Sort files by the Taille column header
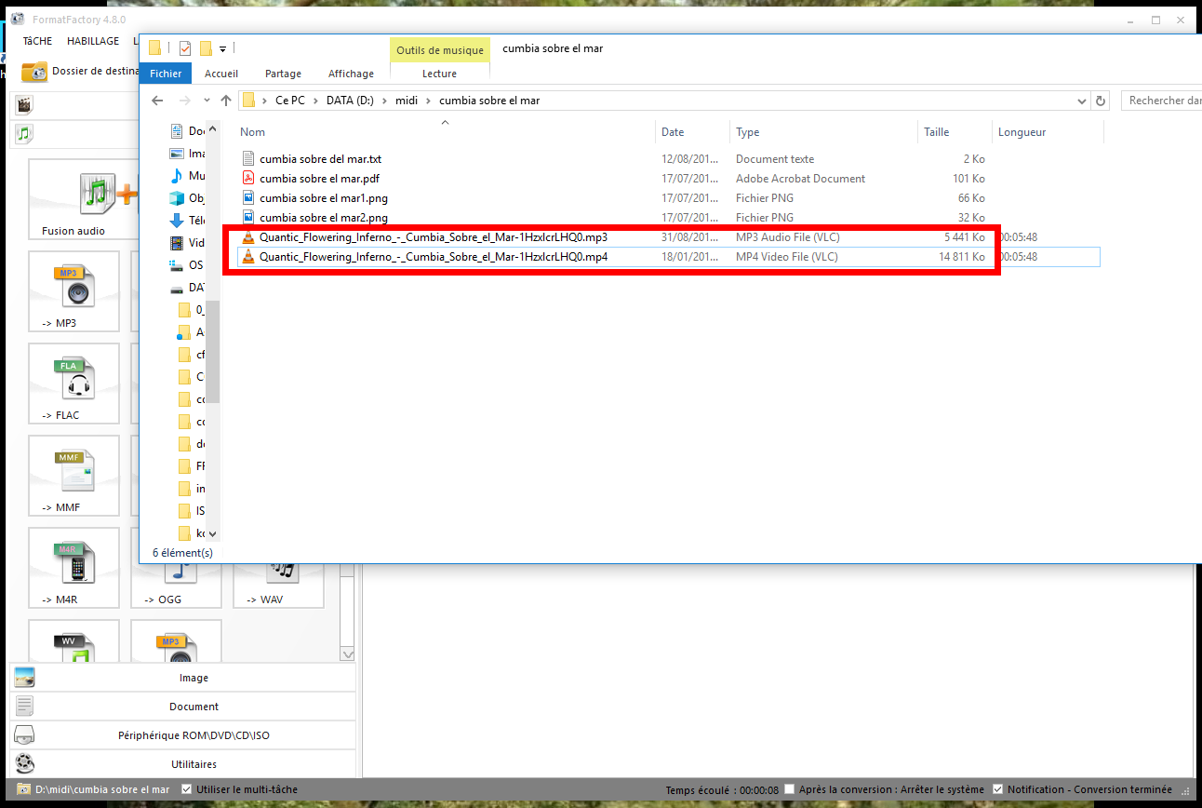1202x808 pixels. [x=936, y=132]
